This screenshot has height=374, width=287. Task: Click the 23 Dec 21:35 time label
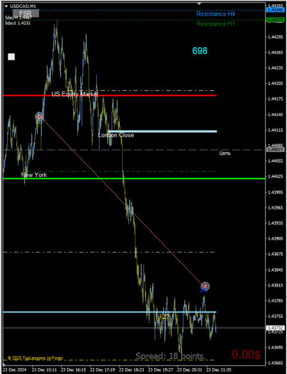[x=219, y=370]
